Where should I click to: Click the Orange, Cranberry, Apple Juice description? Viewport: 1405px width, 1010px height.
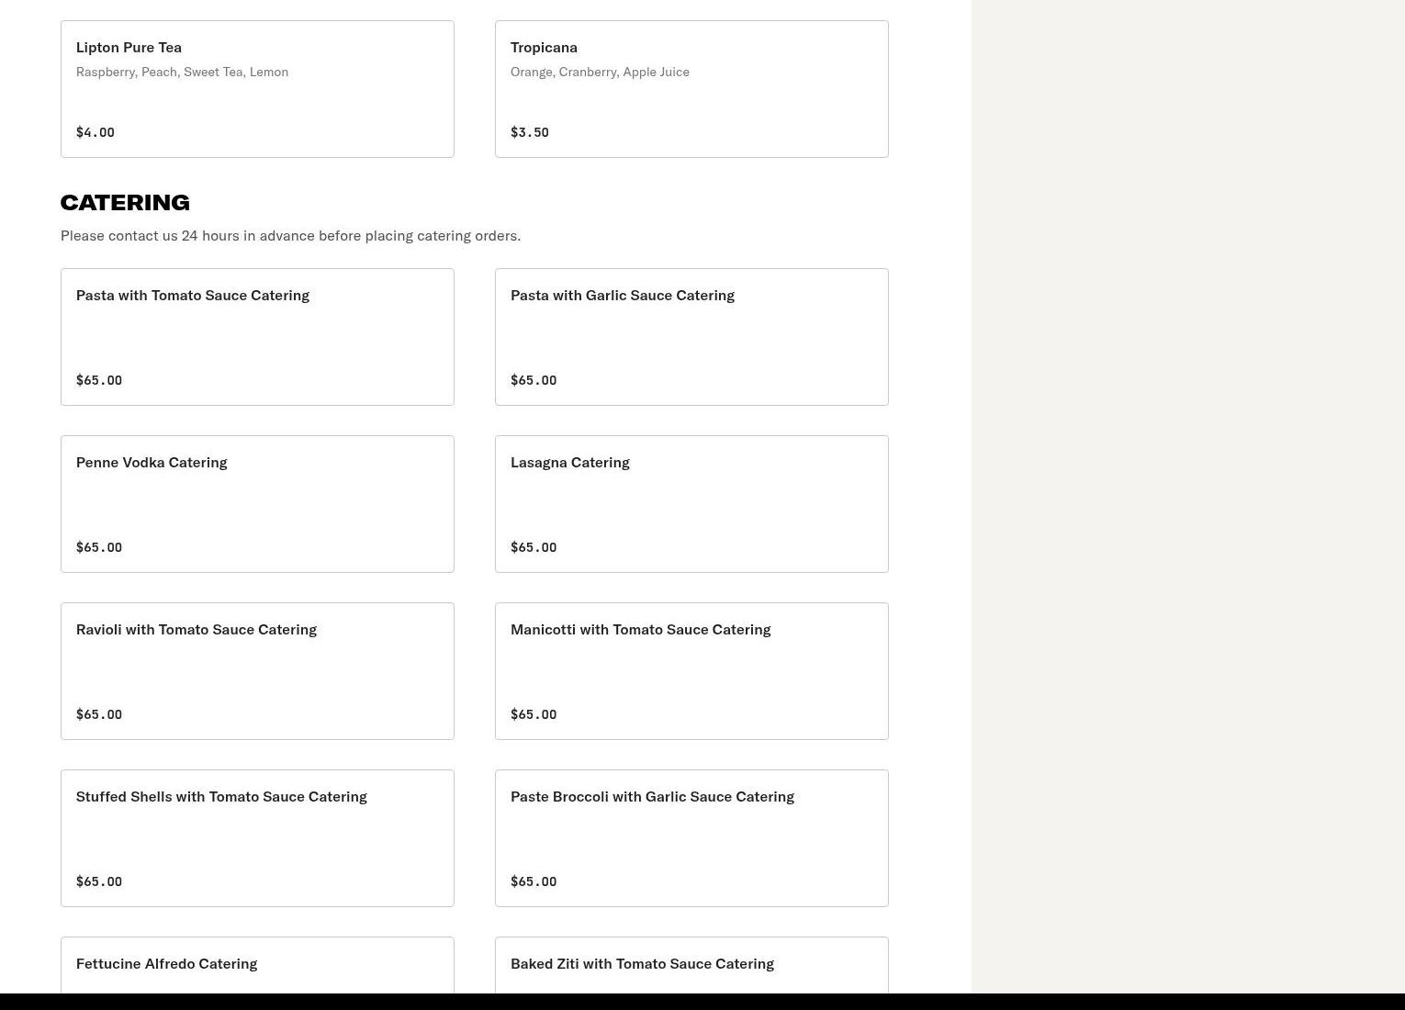(x=600, y=72)
